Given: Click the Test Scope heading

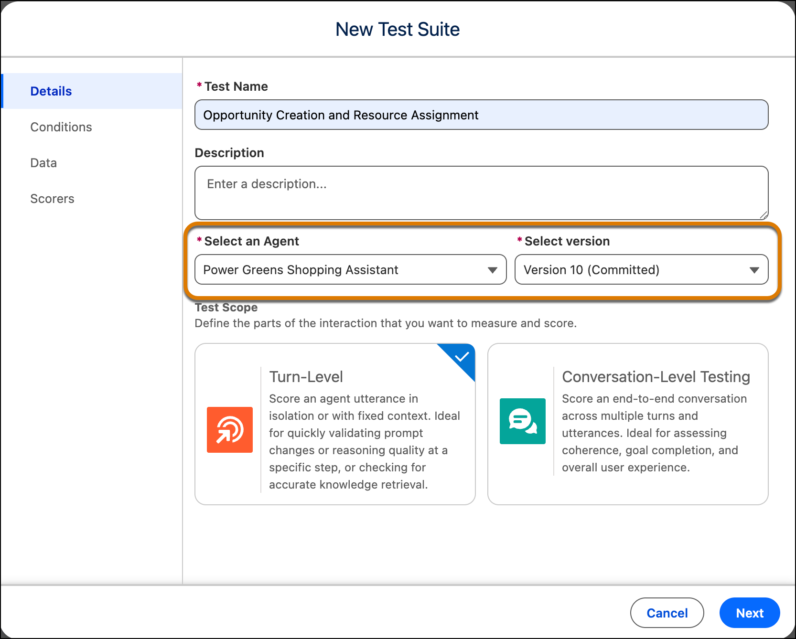Looking at the screenshot, I should pyautogui.click(x=226, y=307).
